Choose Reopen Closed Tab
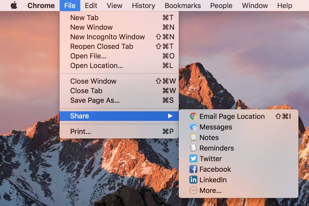 click(101, 47)
